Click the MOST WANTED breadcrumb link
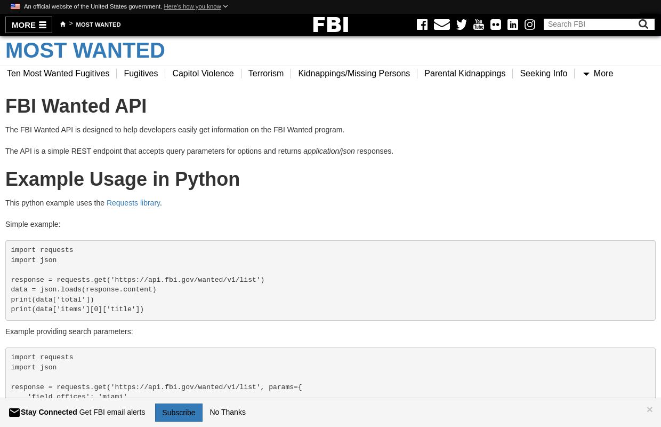Screen dimensions: 661x427 98,25
